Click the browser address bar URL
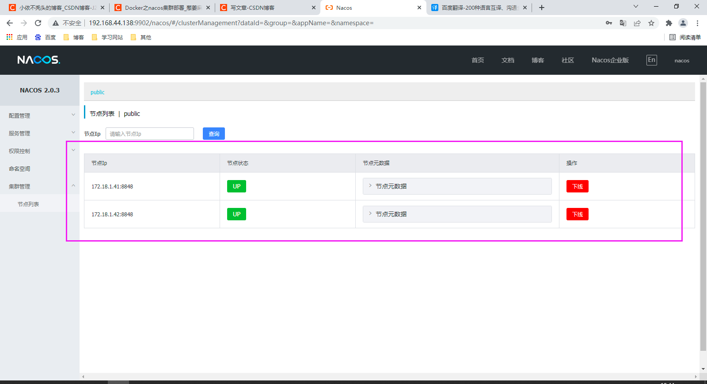707x384 pixels. (231, 23)
